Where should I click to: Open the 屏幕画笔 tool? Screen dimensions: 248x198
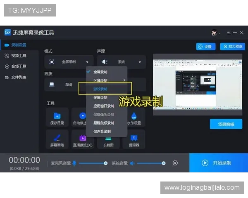[x=57, y=139]
